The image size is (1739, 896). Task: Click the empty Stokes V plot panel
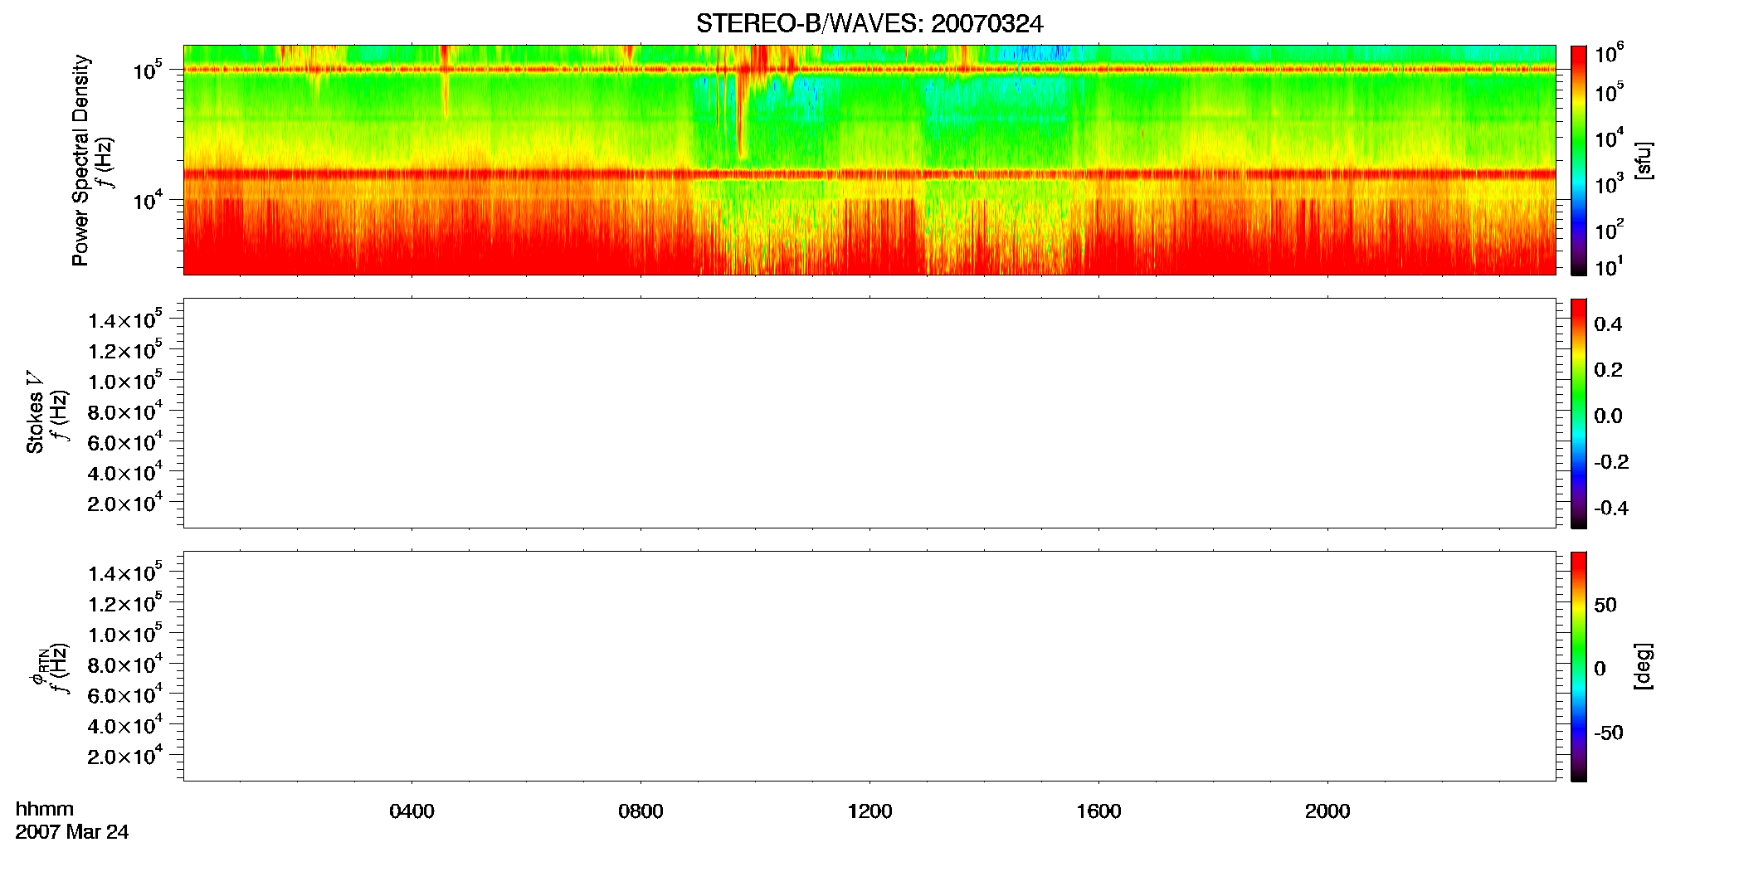pyautogui.click(x=869, y=413)
